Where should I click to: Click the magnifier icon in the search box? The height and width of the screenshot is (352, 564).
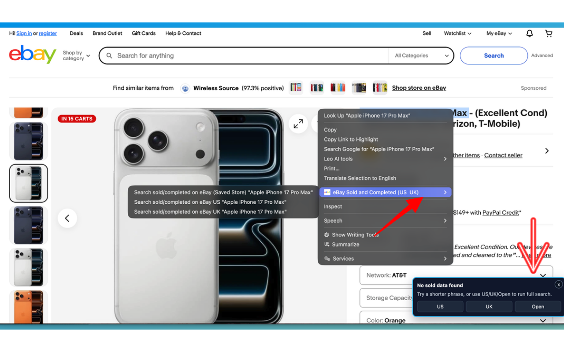click(109, 56)
